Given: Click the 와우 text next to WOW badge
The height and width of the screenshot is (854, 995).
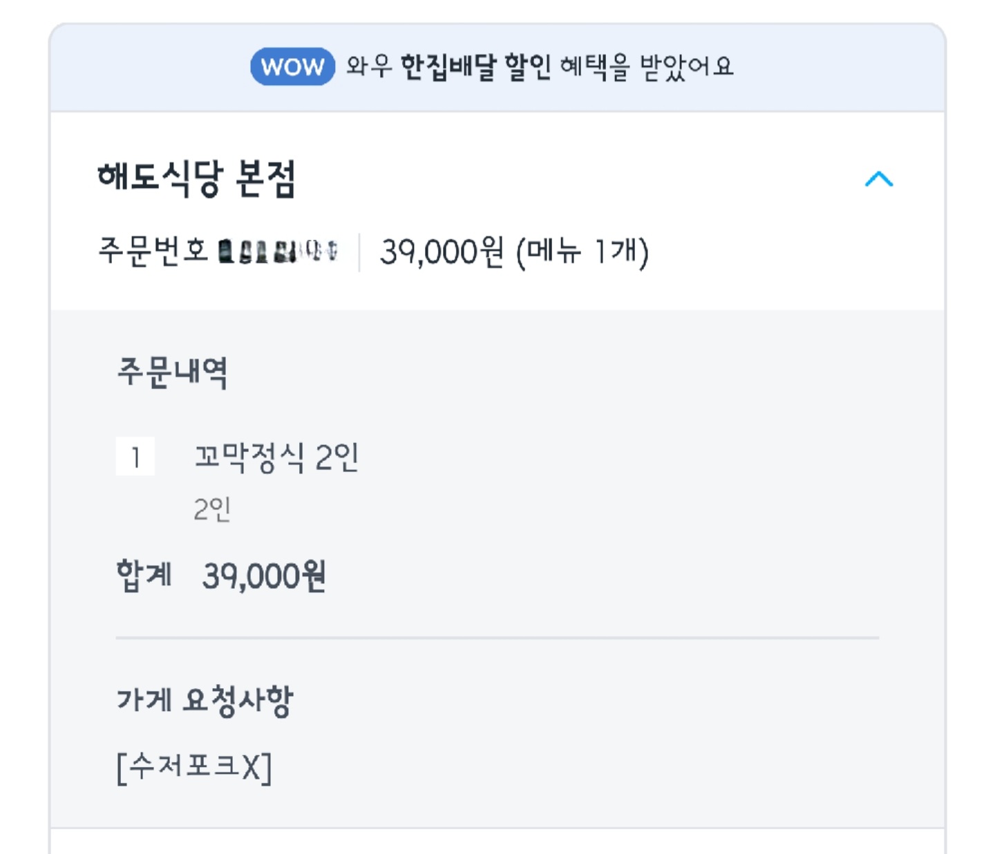Looking at the screenshot, I should coord(366,67).
